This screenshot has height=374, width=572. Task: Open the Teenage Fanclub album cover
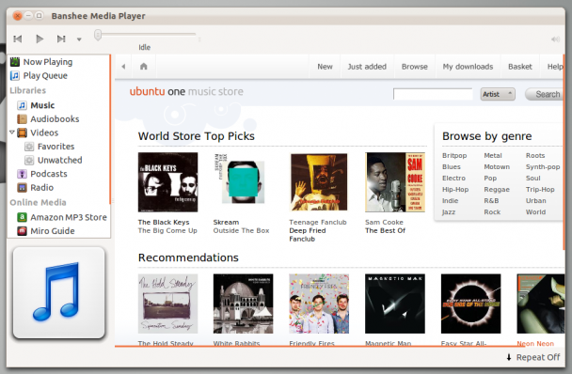click(319, 182)
